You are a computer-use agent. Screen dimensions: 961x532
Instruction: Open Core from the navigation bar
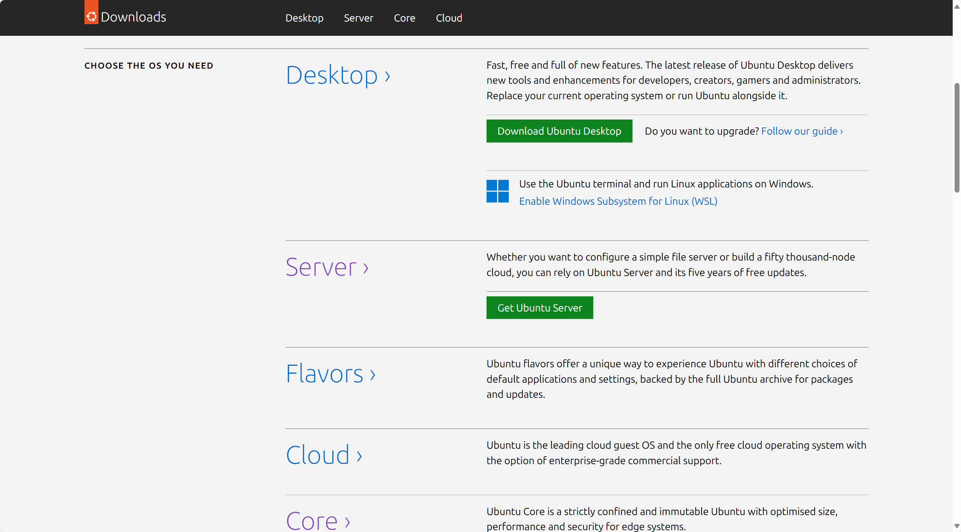tap(404, 18)
